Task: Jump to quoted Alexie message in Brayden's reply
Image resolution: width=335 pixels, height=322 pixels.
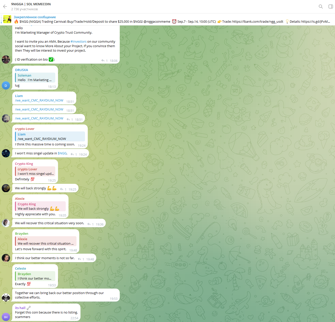Action: pyautogui.click(x=46, y=241)
